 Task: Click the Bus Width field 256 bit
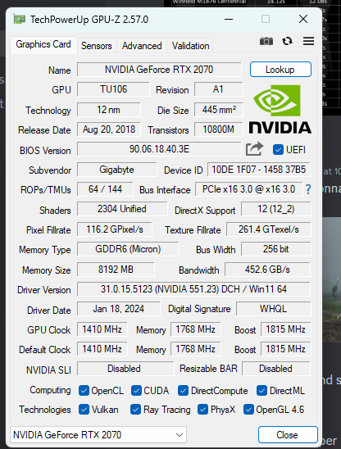click(275, 249)
